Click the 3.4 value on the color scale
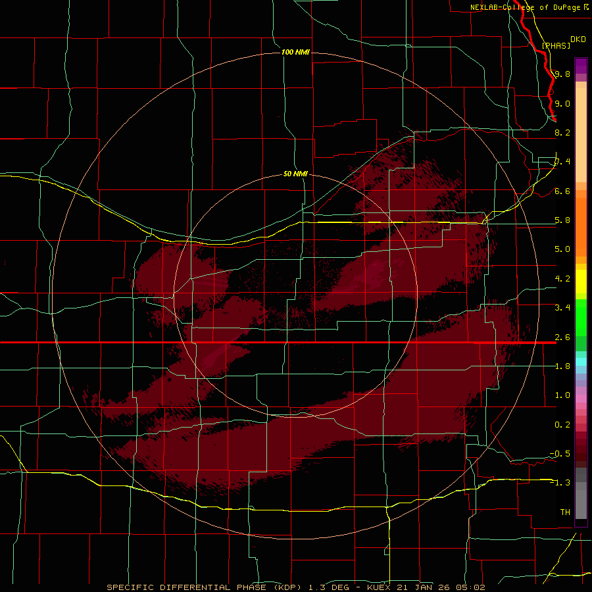 click(x=562, y=308)
